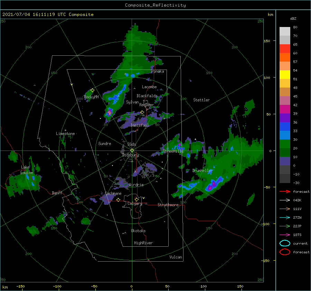Click the RockyMH label
The width and height of the screenshot is (311, 291).
[x=91, y=97]
